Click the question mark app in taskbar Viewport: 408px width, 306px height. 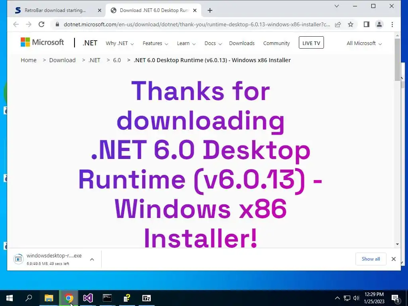(127, 298)
